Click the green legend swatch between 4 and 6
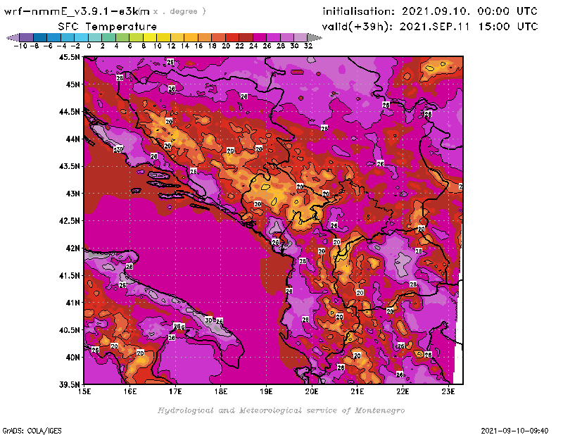The width and height of the screenshot is (563, 435). click(x=122, y=37)
